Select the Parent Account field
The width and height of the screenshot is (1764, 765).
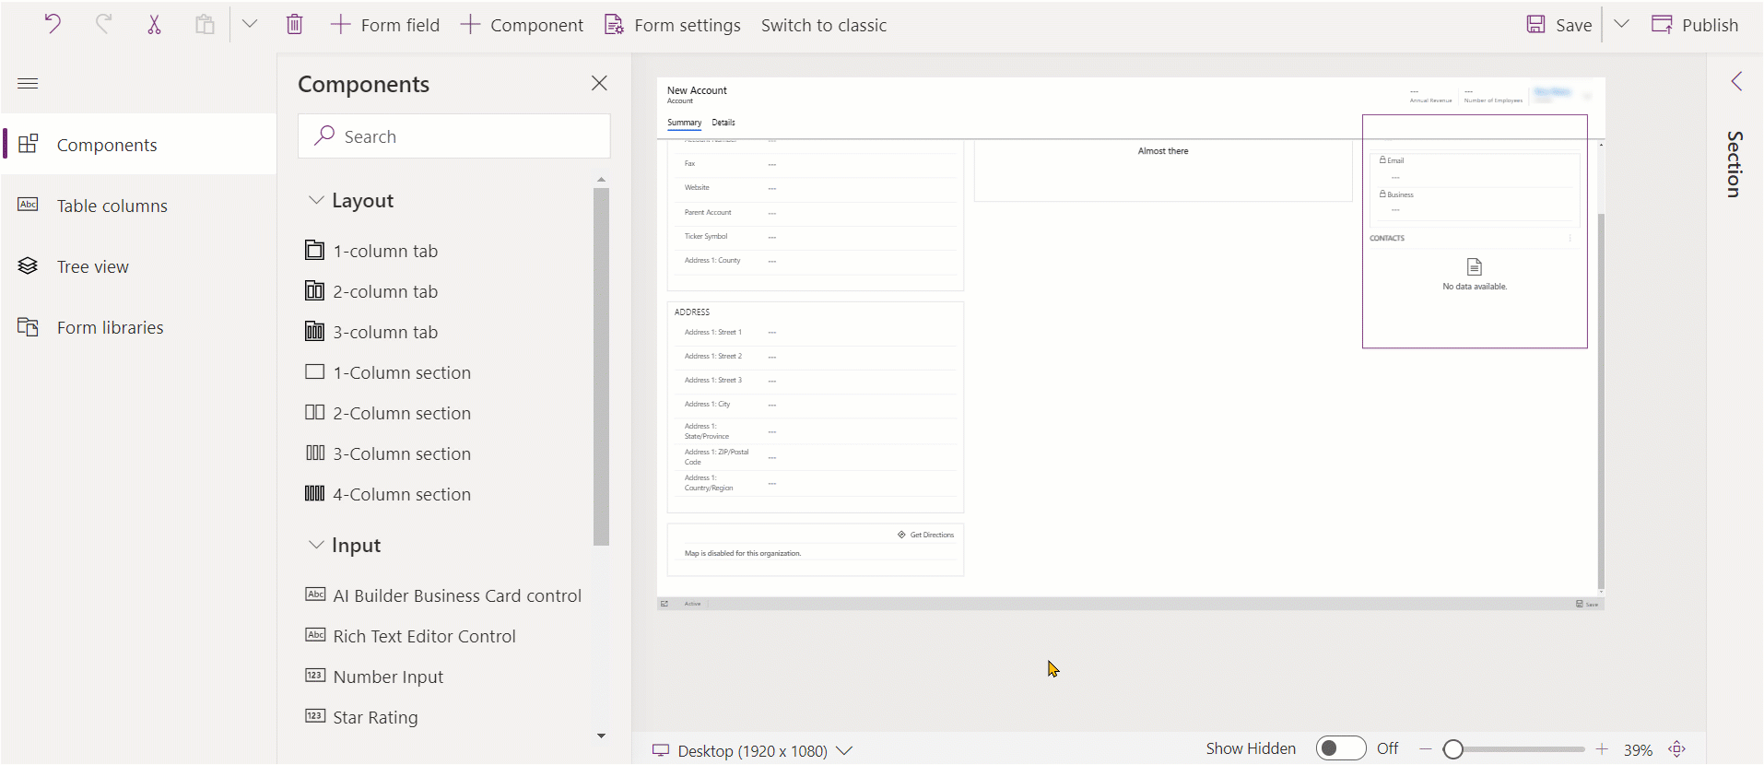click(815, 213)
